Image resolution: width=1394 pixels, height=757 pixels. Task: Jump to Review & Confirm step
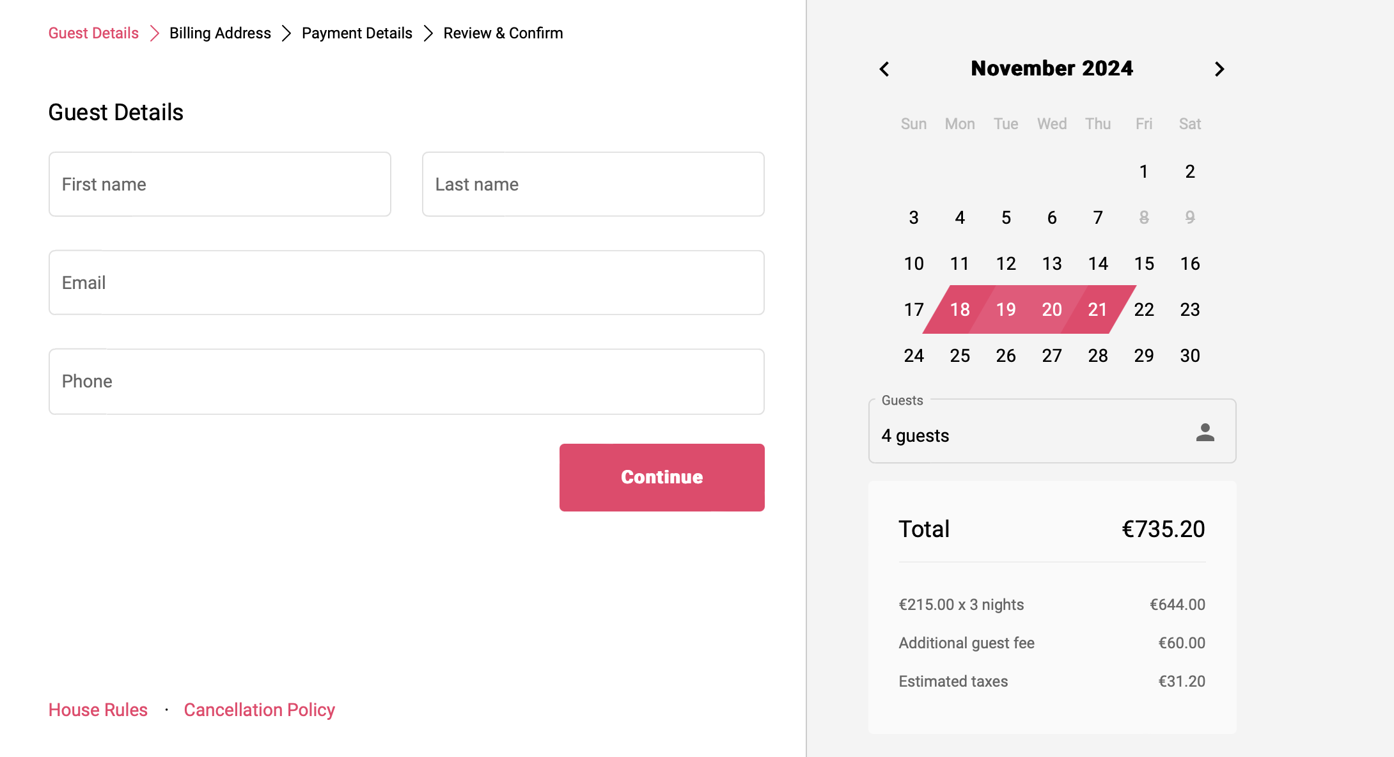click(x=503, y=33)
